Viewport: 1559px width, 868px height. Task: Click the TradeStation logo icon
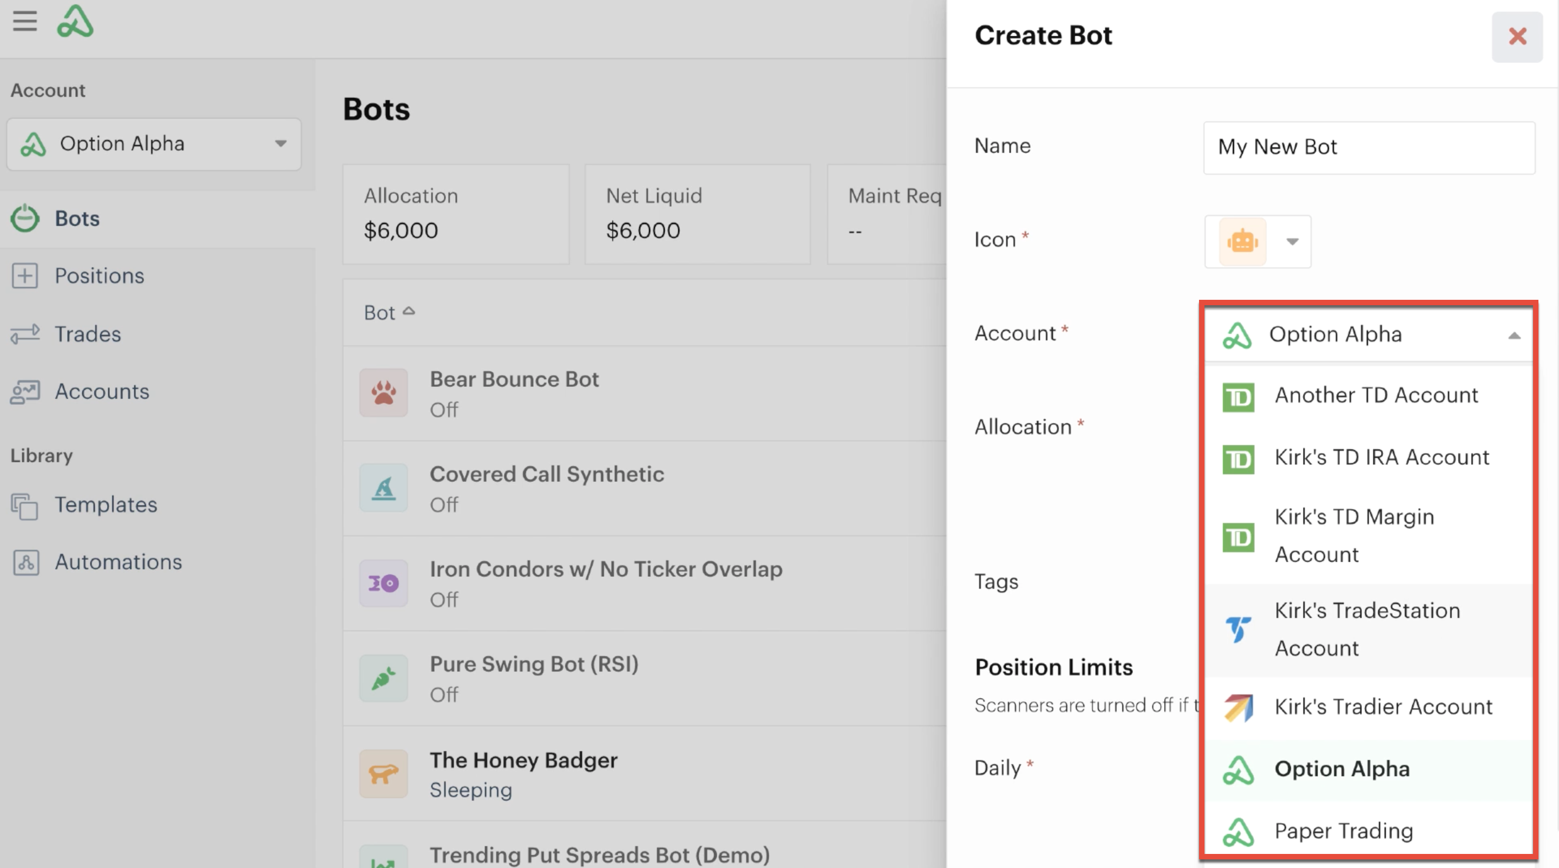[1238, 630]
